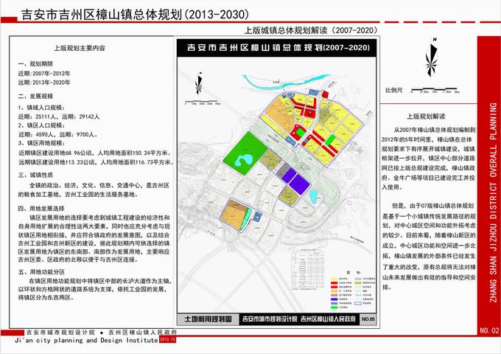This screenshot has width=501, height=354.
Task: Click the line 1、镇域人口规模：
Action: click(x=41, y=108)
